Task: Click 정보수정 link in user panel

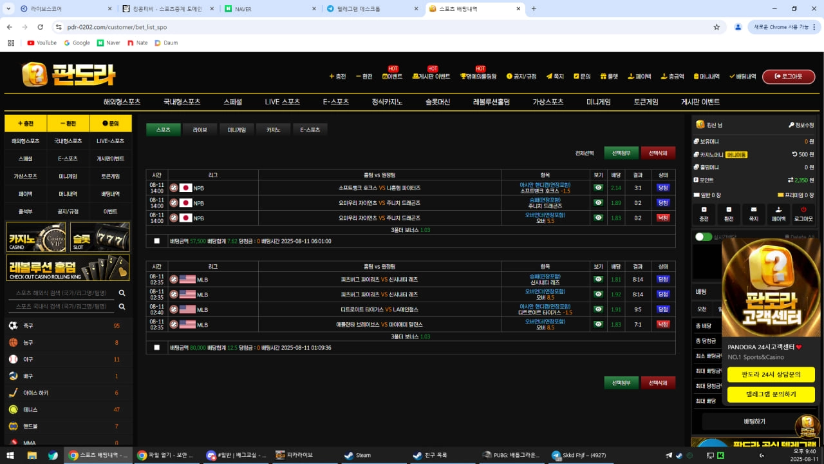Action: click(801, 125)
